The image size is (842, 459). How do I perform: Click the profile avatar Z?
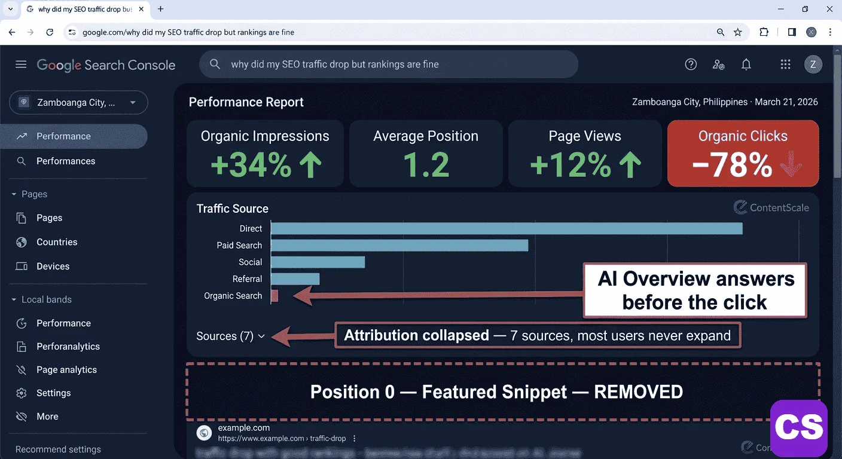pyautogui.click(x=813, y=64)
